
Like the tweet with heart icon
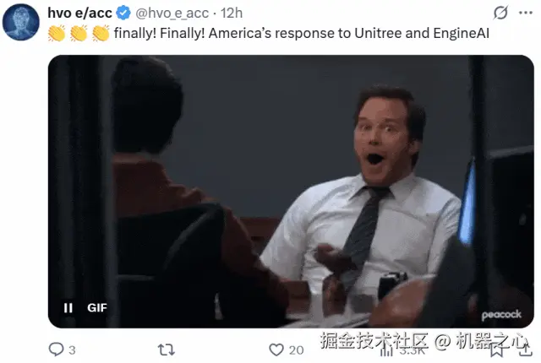pos(276,349)
